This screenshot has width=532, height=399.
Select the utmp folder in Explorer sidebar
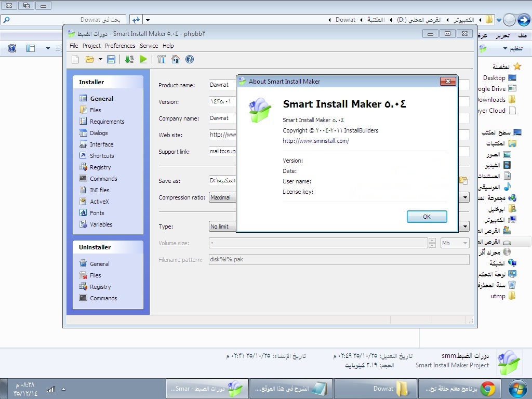(x=503, y=296)
